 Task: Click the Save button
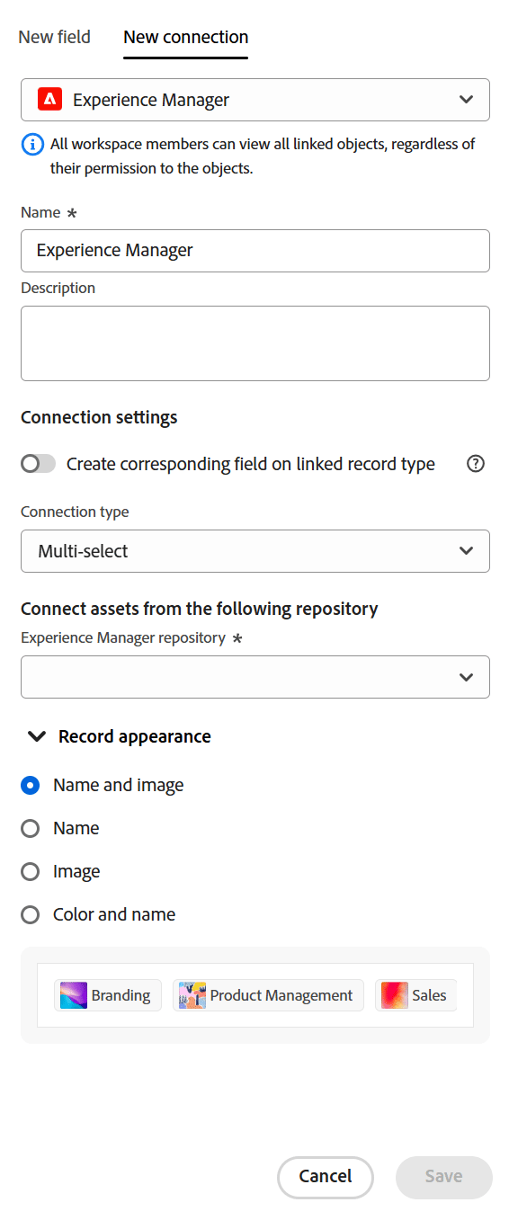(444, 1177)
